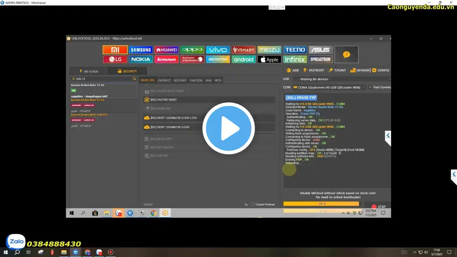Select the LG brand tile
457x257 pixels.
[x=115, y=59]
